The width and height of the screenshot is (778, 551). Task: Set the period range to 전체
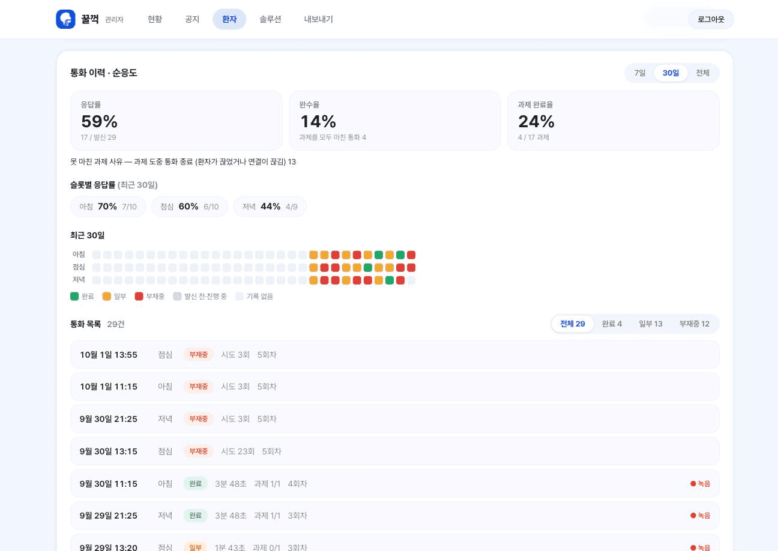(702, 73)
